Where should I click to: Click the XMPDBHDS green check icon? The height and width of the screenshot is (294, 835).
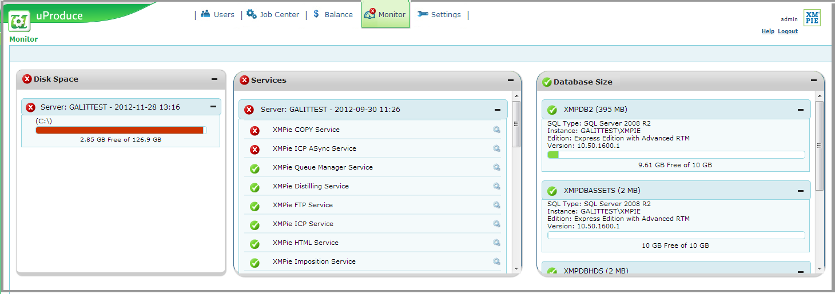(x=552, y=271)
